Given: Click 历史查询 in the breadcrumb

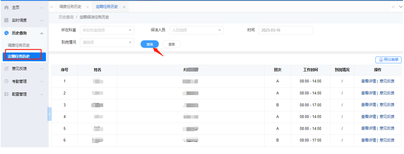Looking at the screenshot, I should pyautogui.click(x=66, y=17).
